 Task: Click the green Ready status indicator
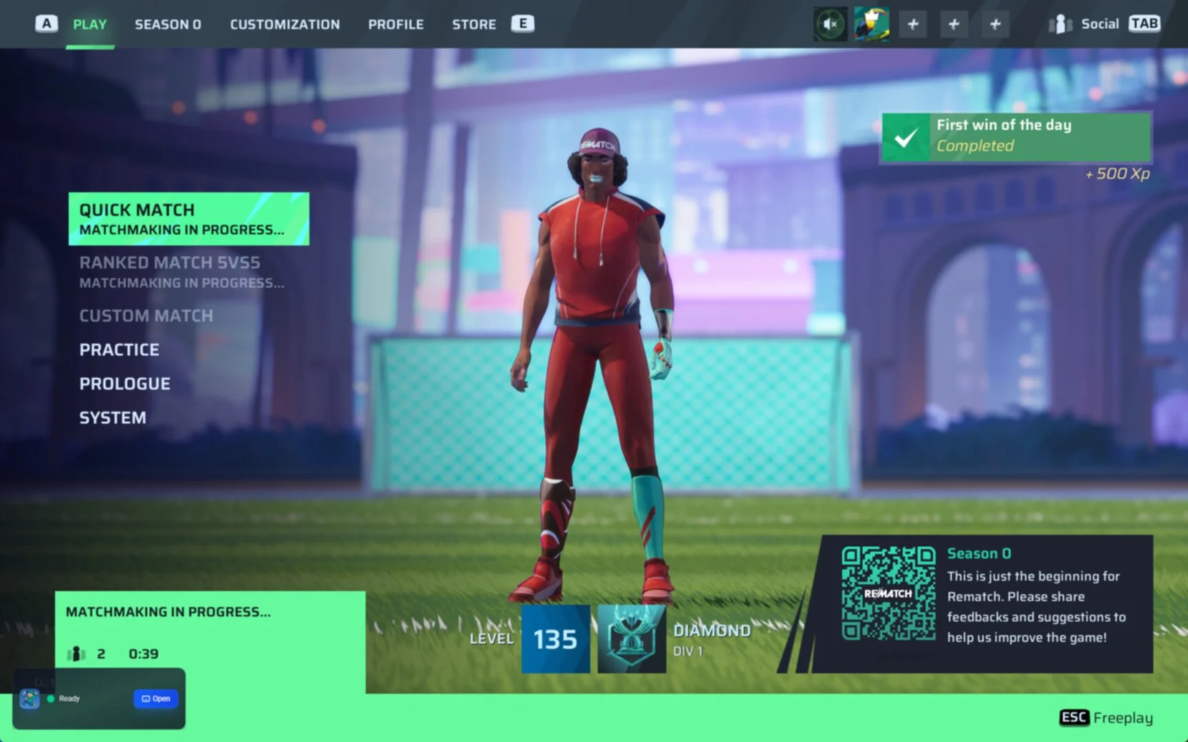[x=51, y=699]
